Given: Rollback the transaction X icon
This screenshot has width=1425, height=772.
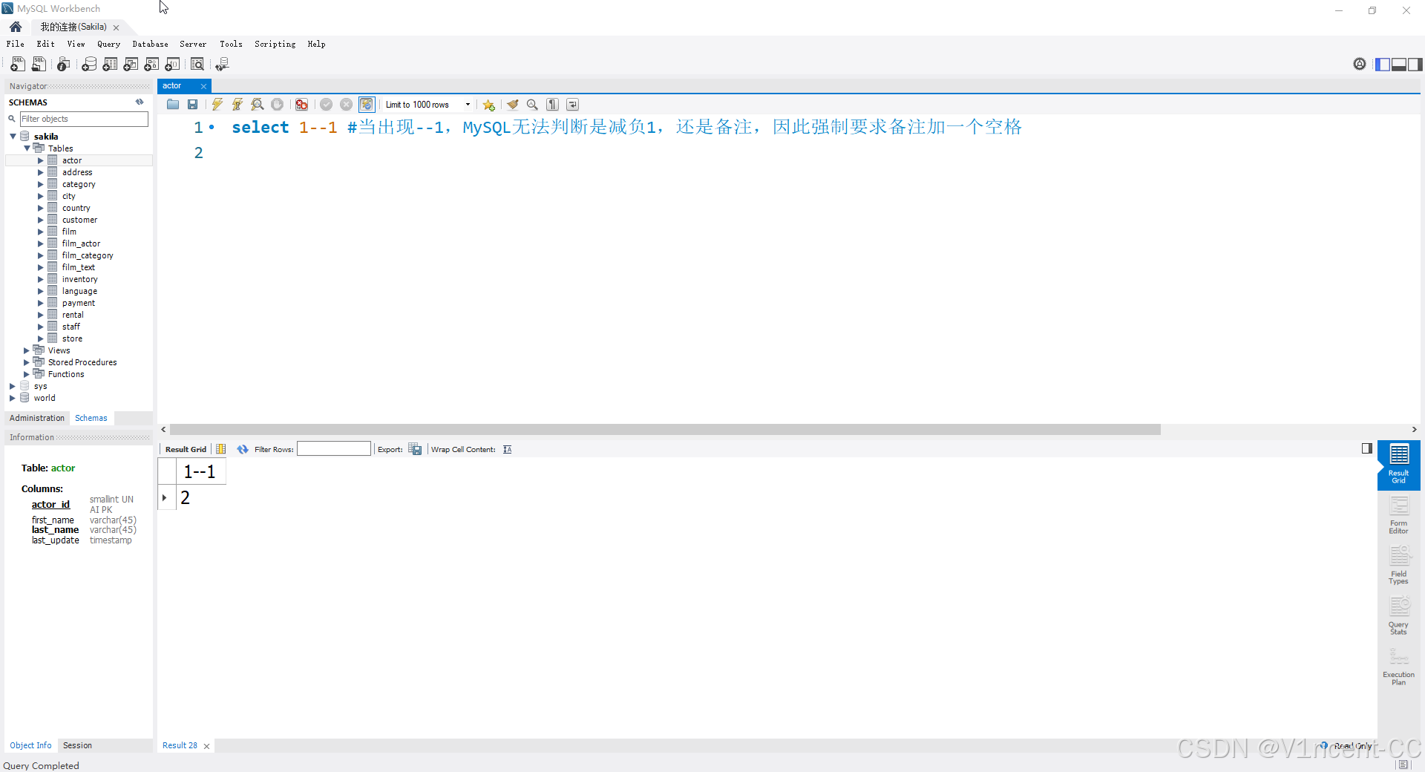Looking at the screenshot, I should click(346, 105).
